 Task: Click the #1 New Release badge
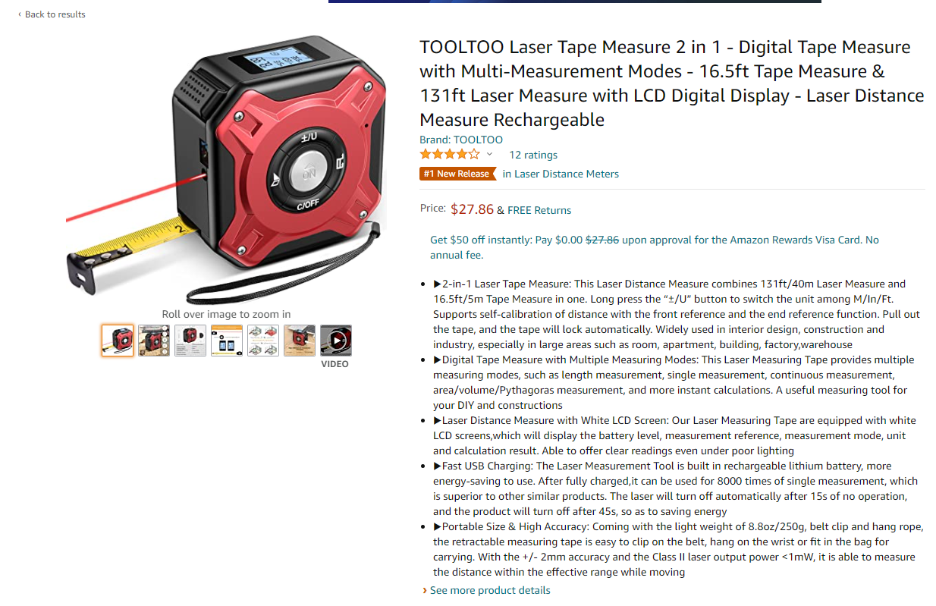click(457, 174)
